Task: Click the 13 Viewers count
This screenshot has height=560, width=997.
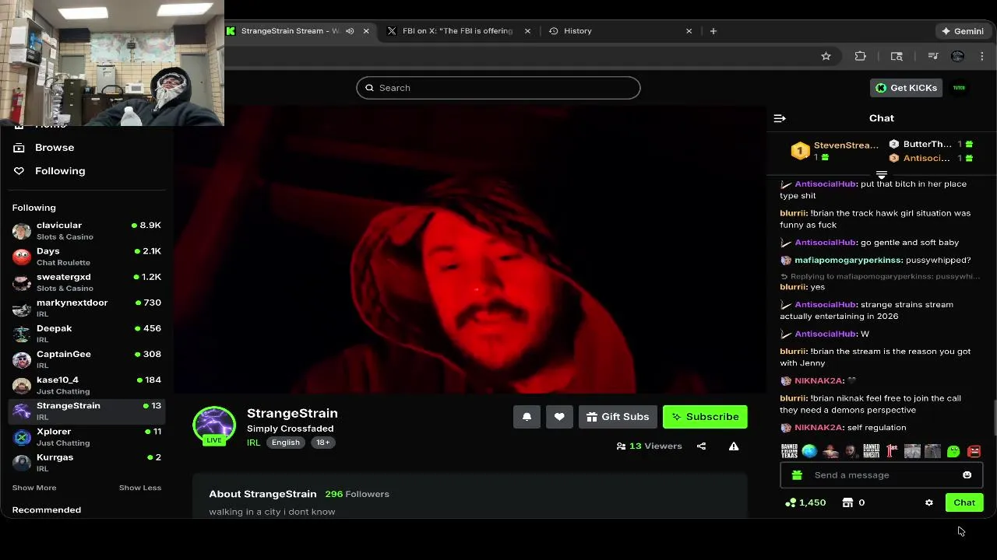Action: 649,446
